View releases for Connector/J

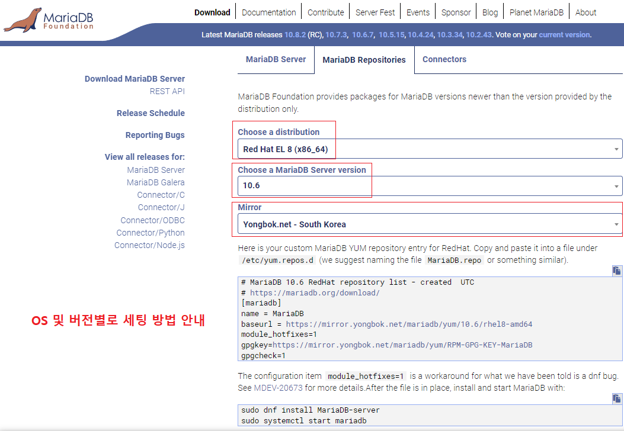(x=161, y=207)
